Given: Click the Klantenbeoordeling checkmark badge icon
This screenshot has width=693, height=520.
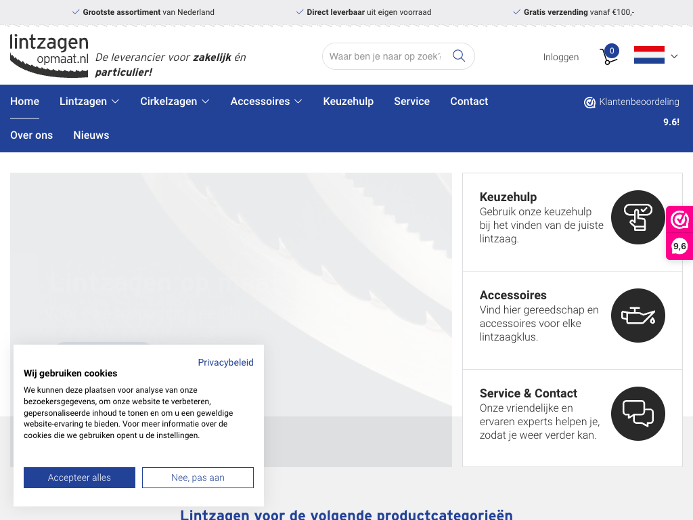Looking at the screenshot, I should point(589,102).
